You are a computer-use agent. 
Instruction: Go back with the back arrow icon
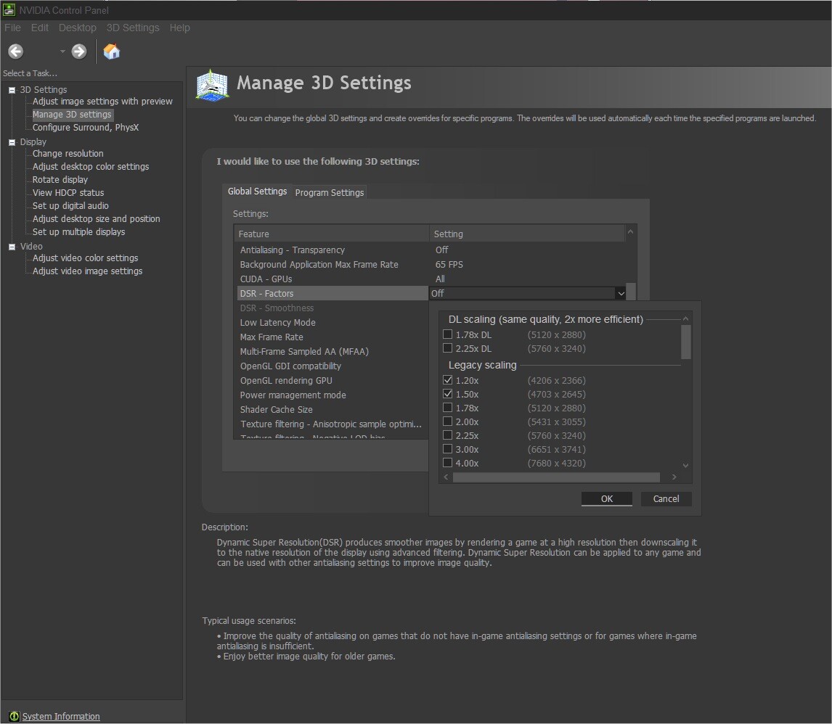tap(16, 52)
